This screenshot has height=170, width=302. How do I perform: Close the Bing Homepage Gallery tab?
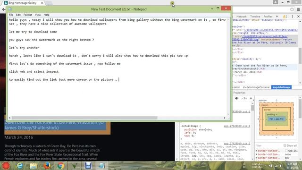click(x=42, y=3)
